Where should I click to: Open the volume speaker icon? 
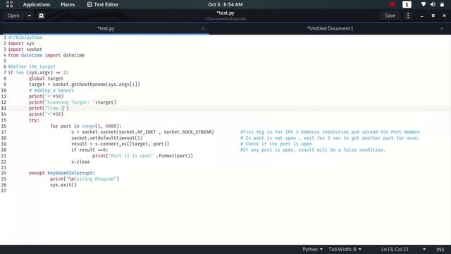pos(433,5)
